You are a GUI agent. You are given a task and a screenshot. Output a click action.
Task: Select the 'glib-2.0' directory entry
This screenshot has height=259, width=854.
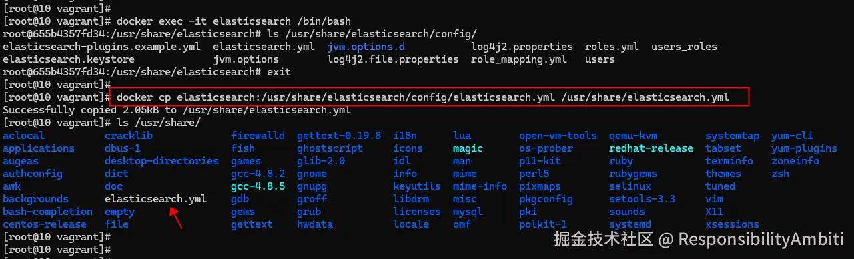pyautogui.click(x=321, y=161)
